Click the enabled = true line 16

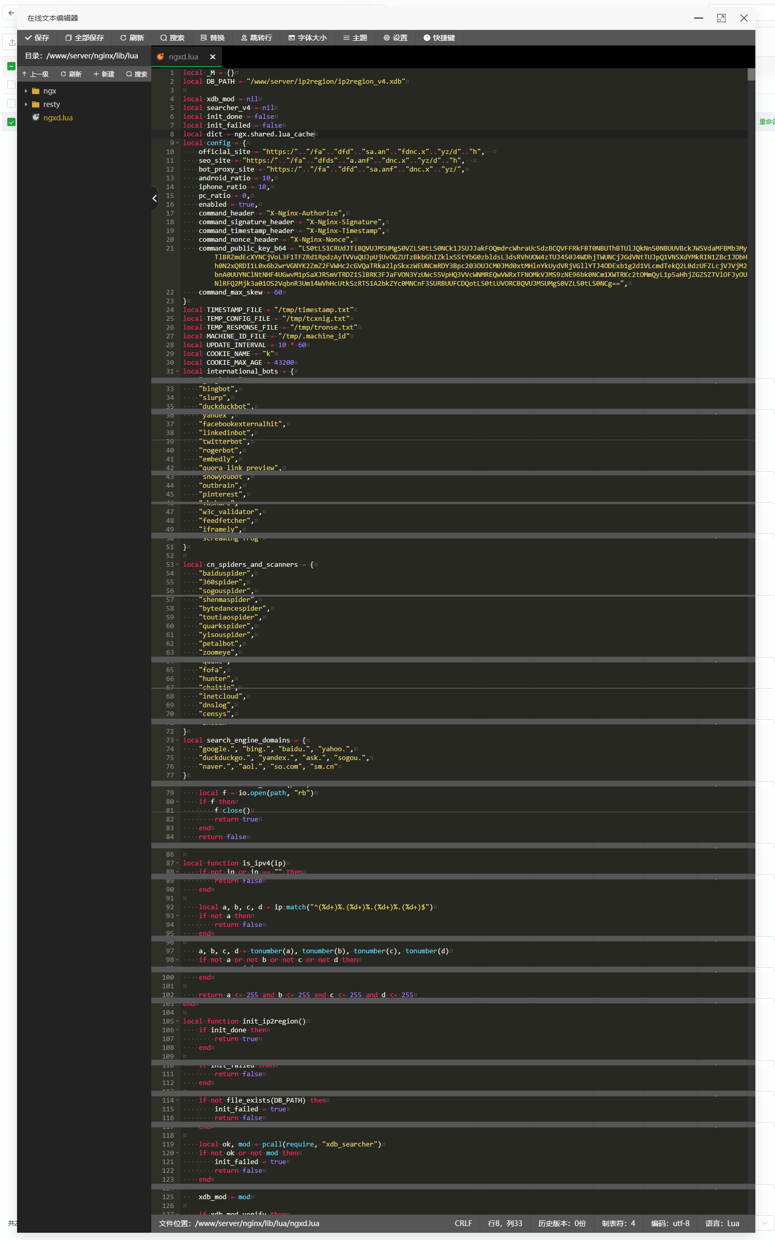[x=228, y=205]
